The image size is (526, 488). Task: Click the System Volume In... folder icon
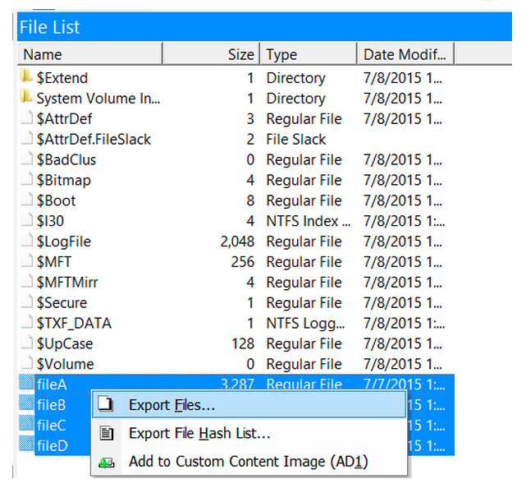coord(25,97)
